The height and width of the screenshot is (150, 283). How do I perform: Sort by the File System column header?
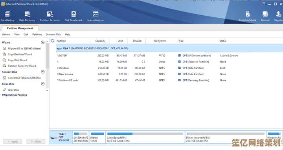pos(162,41)
